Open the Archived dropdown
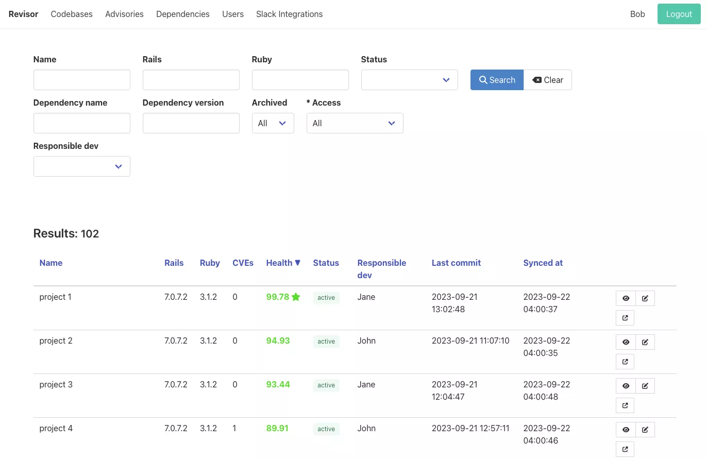The width and height of the screenshot is (707, 459). [x=273, y=123]
